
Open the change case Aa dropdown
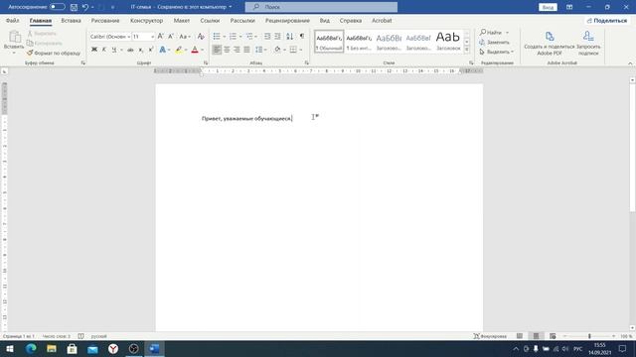[185, 37]
